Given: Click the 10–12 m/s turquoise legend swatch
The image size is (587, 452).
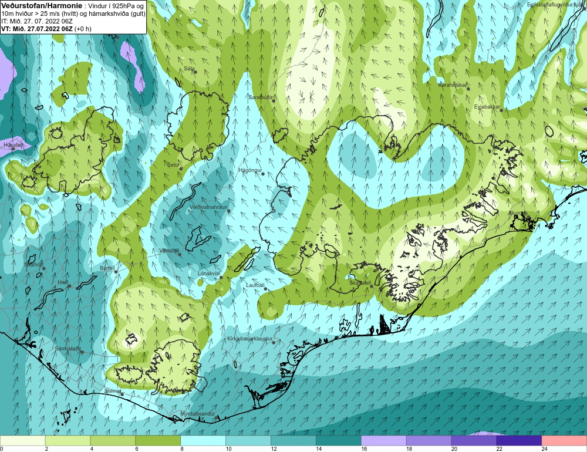Looking at the screenshot, I should (x=248, y=440).
